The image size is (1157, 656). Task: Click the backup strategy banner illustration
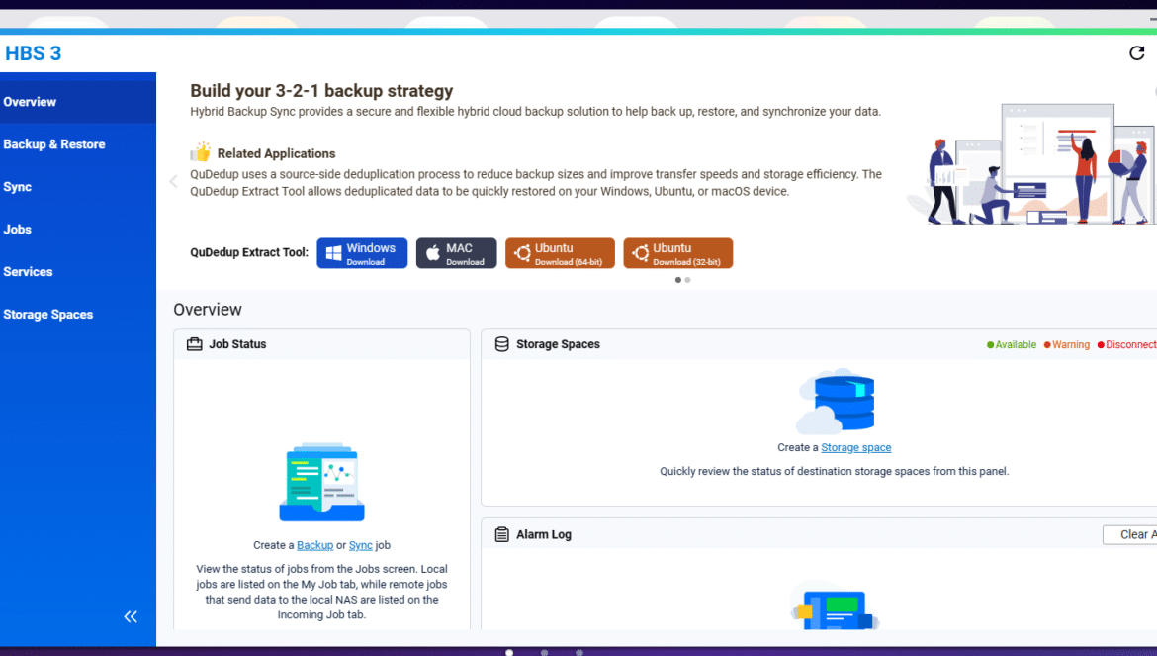point(1031,164)
